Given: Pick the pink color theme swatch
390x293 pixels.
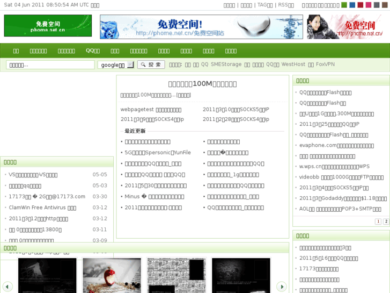Looking at the screenshot, I should tap(369, 5).
